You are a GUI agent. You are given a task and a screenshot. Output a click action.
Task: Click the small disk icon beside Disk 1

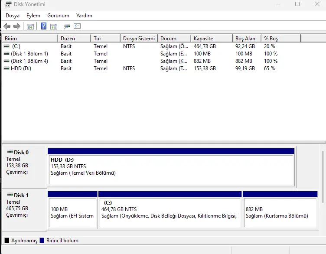coord(10,195)
